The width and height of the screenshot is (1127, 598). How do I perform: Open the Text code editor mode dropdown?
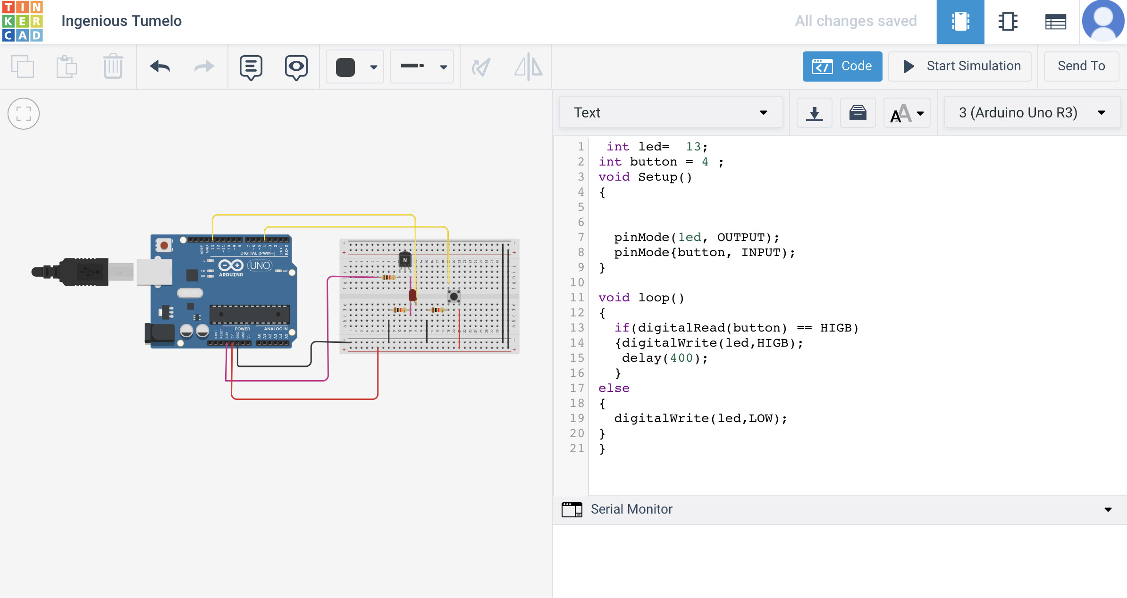coord(670,112)
